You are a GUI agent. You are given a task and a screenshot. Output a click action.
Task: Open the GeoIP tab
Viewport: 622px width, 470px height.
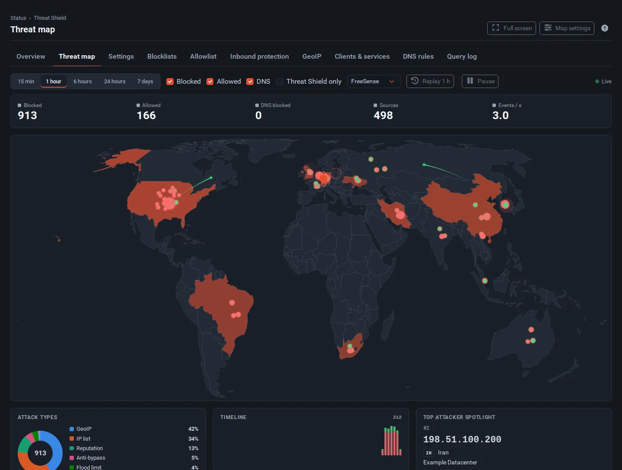pos(312,57)
